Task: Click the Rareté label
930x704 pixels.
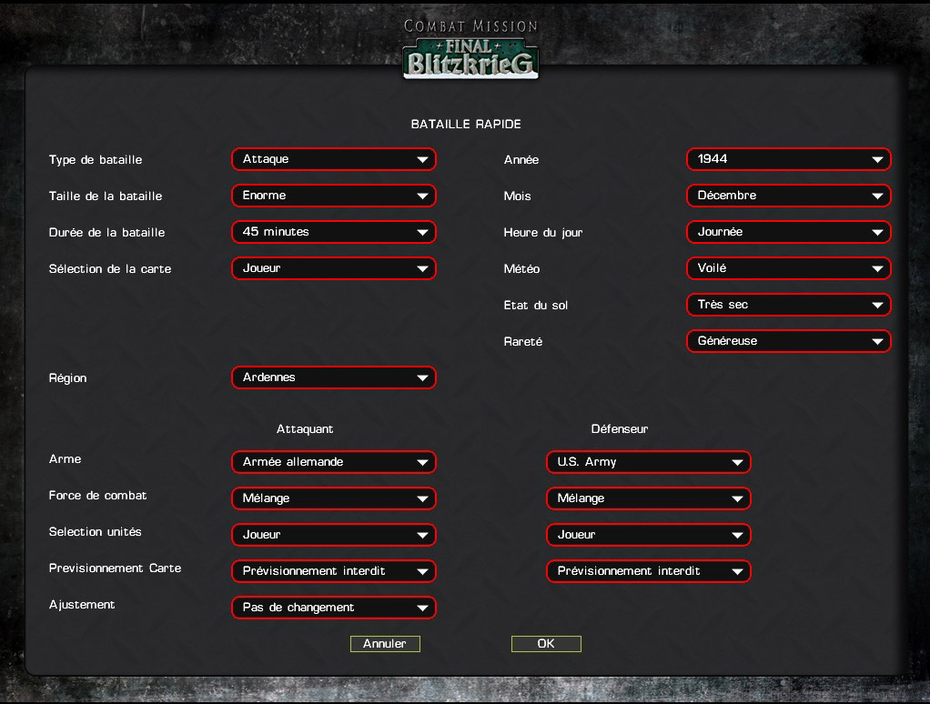Action: (523, 341)
